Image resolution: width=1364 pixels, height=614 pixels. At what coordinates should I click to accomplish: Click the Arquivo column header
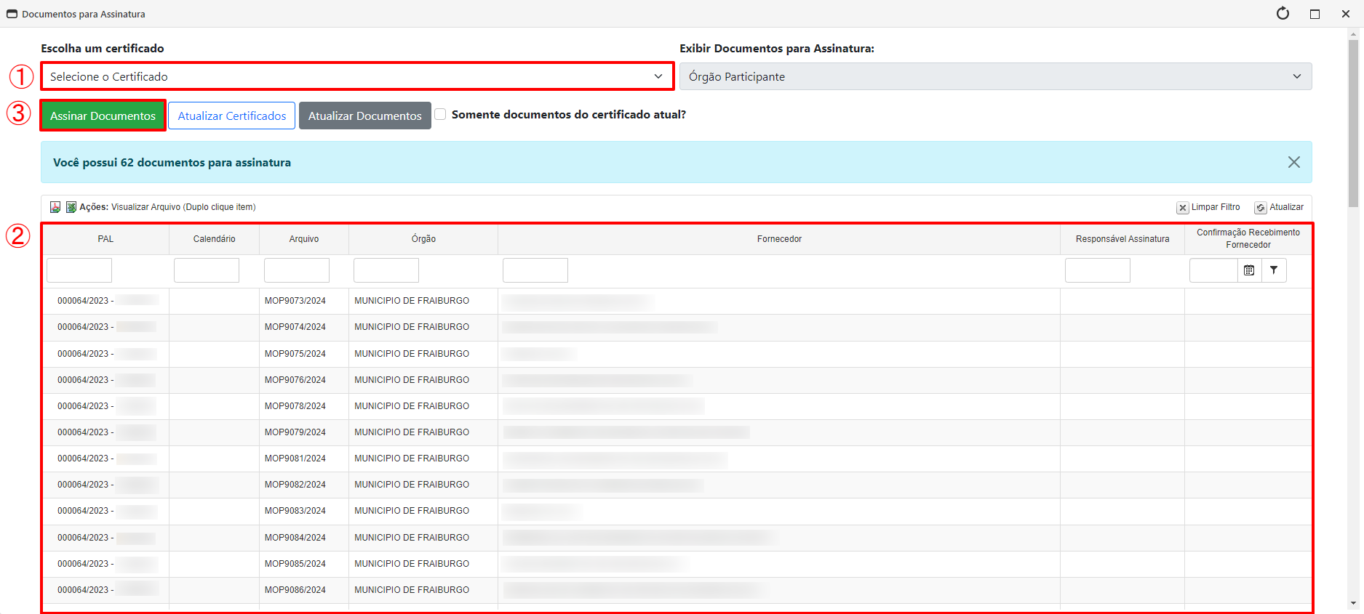tap(304, 239)
